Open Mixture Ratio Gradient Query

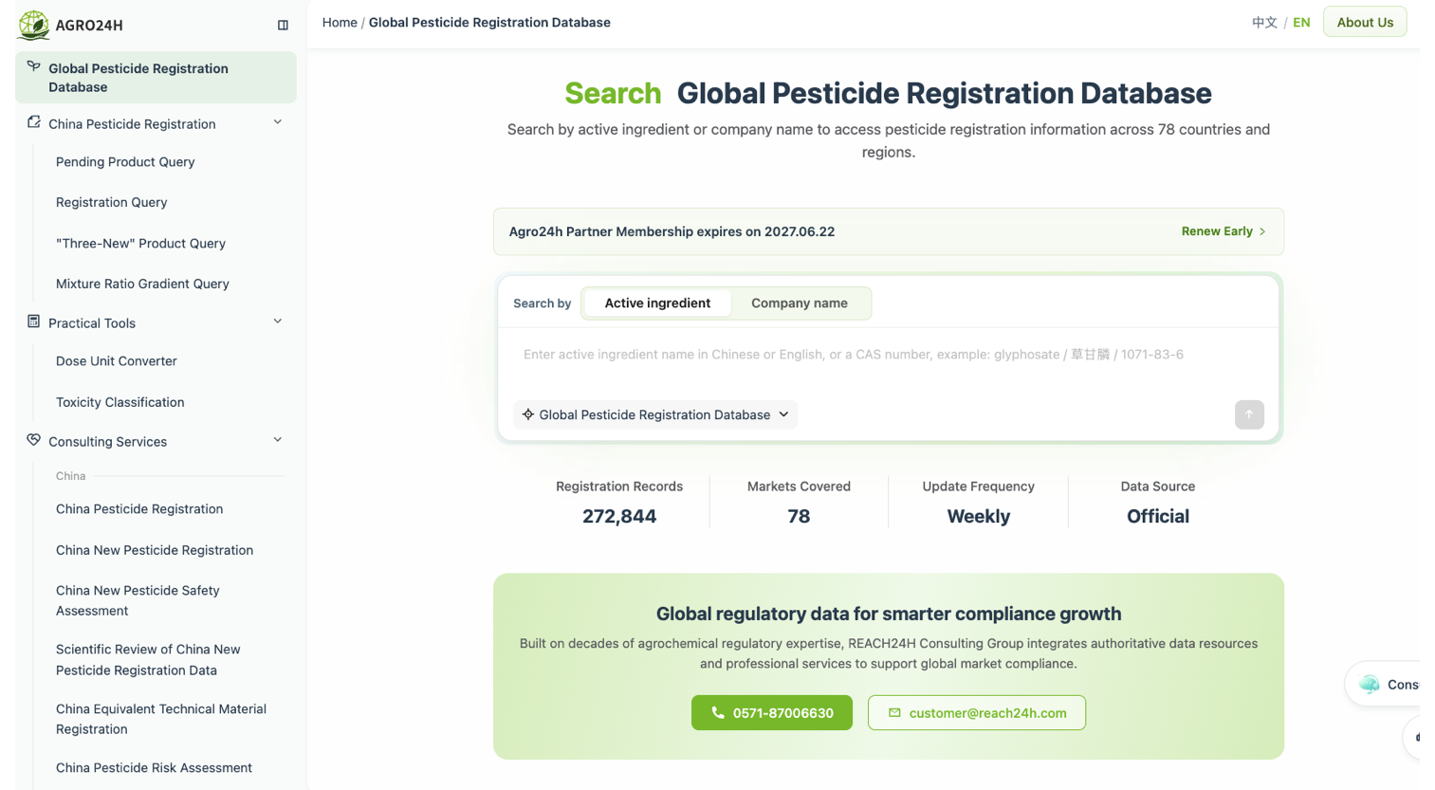coord(142,284)
